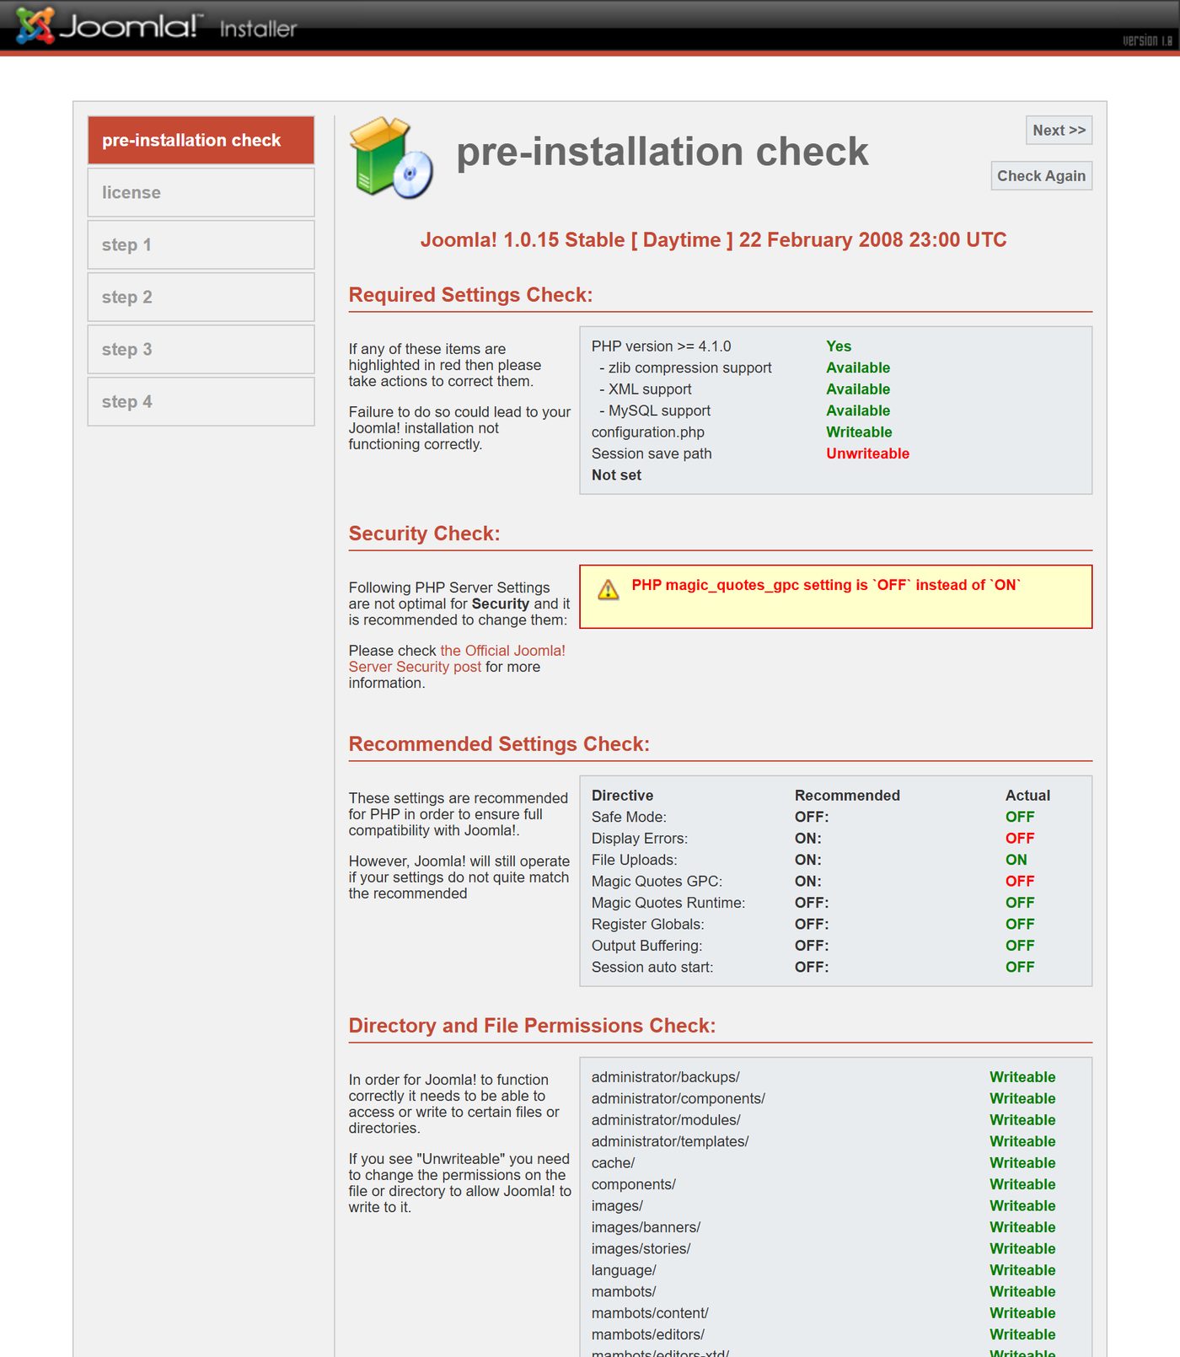Click the magic_quotes_gpc warning message
This screenshot has width=1180, height=1357.
pos(826,585)
